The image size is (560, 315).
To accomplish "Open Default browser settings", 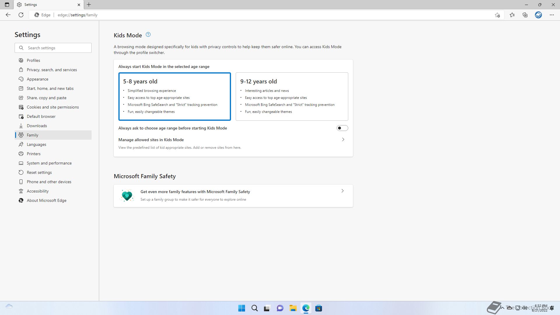I will point(53,116).
